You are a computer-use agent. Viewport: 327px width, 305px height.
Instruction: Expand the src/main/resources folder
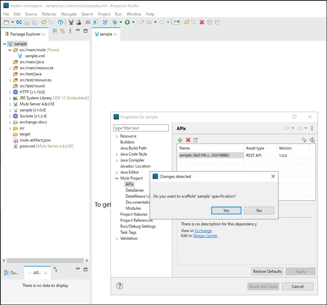coord(10,68)
